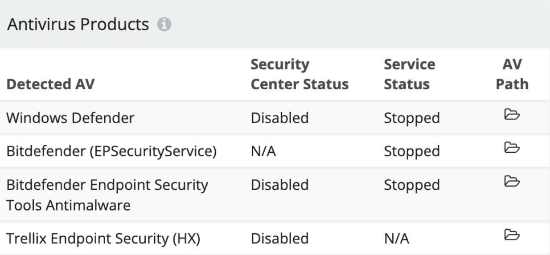Select the Bitdefender (EPSecurityService) entry
The image size is (550, 255).
pos(111,151)
